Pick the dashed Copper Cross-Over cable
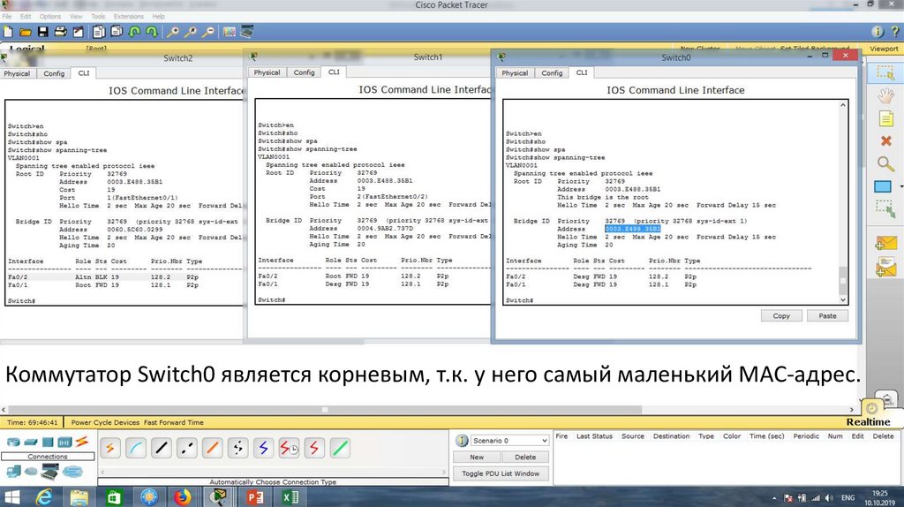The width and height of the screenshot is (904, 507). 187,448
